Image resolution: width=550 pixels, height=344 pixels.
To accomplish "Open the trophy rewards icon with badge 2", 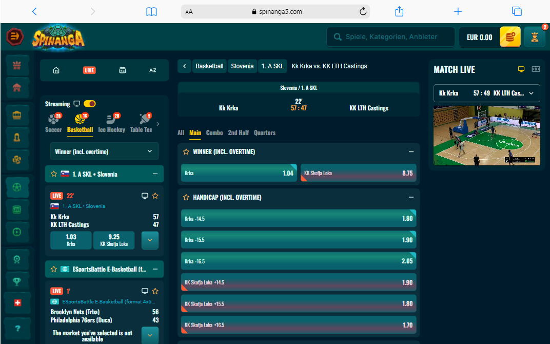I will (535, 36).
